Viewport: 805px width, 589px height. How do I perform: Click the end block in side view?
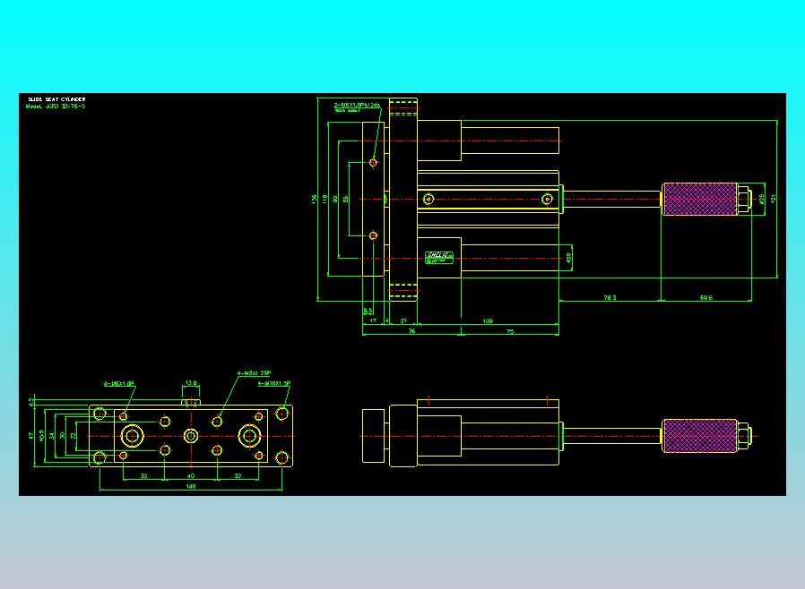coord(373,436)
